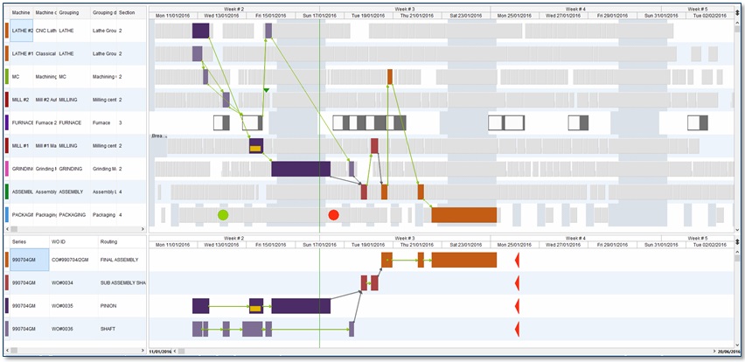Click the red due-date triangle on PINION row
Viewport: 745px width, 362px height.
(517, 305)
